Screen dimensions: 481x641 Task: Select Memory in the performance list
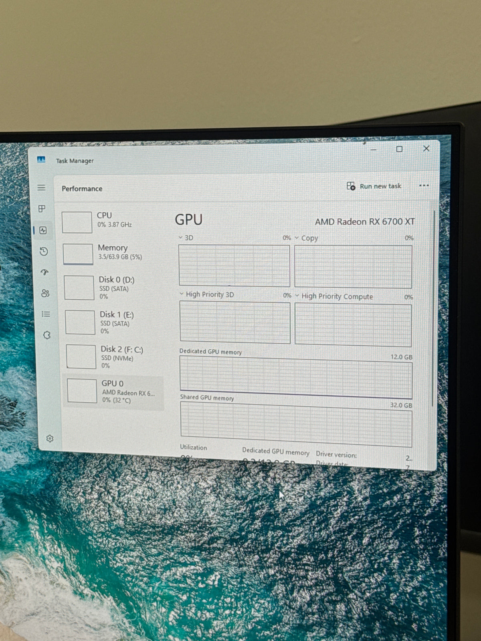[112, 254]
